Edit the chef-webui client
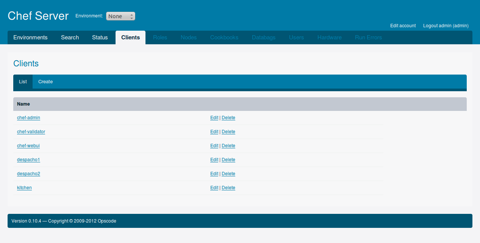 (214, 146)
